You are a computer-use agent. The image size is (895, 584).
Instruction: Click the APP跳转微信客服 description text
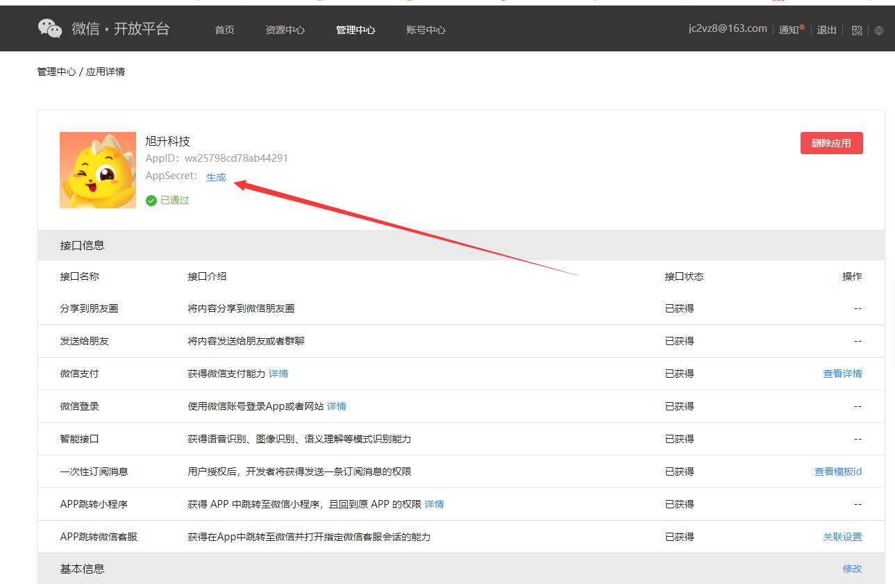pos(309,537)
